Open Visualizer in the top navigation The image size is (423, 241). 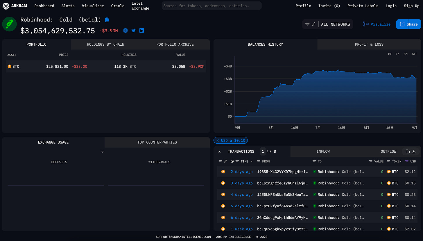tap(93, 6)
